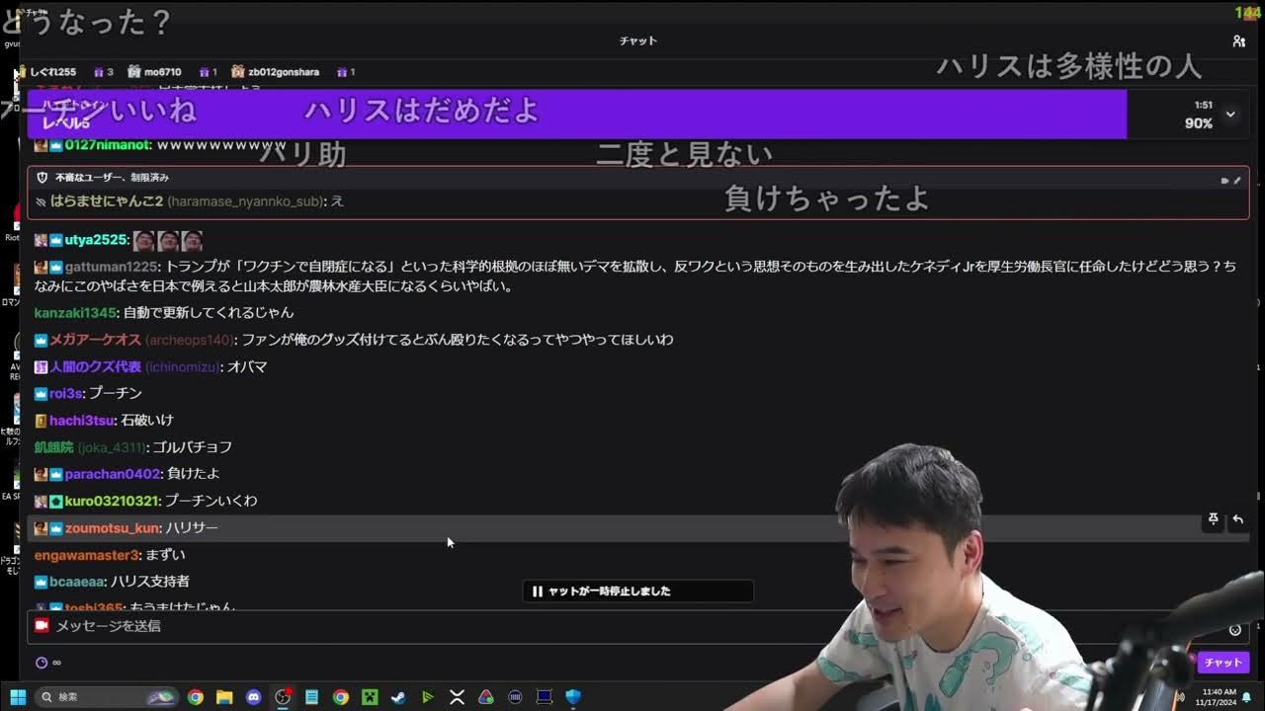Open the Windows Start menu

[18, 697]
